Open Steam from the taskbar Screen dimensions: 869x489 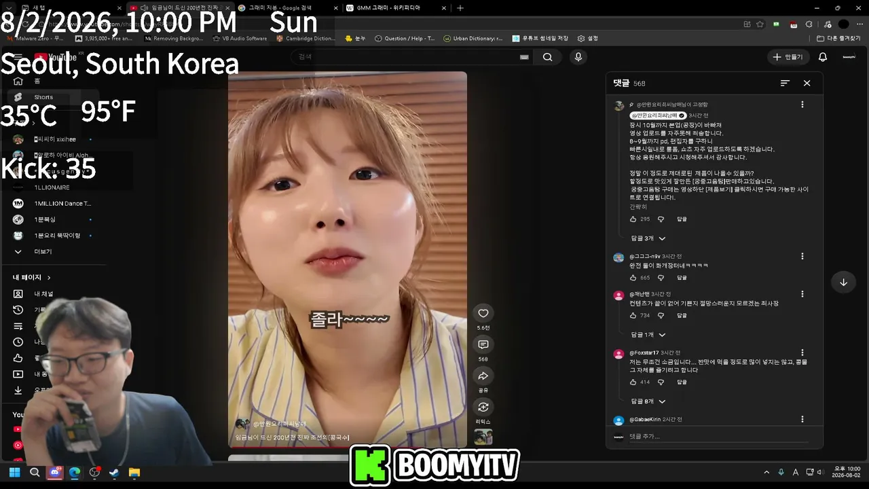114,473
